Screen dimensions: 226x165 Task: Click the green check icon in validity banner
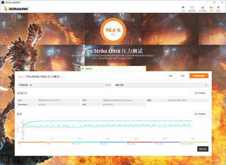pyautogui.click(x=82, y=69)
